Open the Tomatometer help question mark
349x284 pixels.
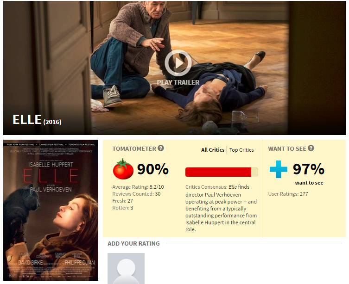(161, 148)
